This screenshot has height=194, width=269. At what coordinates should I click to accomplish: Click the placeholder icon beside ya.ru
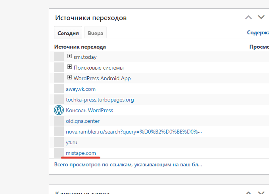(x=59, y=142)
